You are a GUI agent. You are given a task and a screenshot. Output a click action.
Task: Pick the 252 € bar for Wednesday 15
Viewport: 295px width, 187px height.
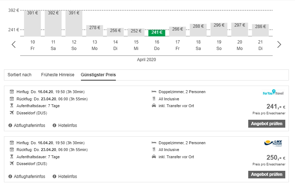tap(136, 32)
